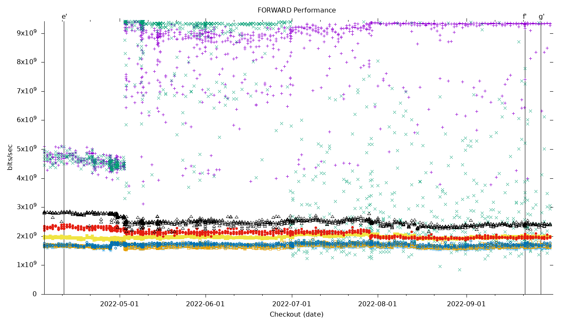Click the x-axis date '2022-06-01'
The width and height of the screenshot is (567, 320).
(x=205, y=304)
